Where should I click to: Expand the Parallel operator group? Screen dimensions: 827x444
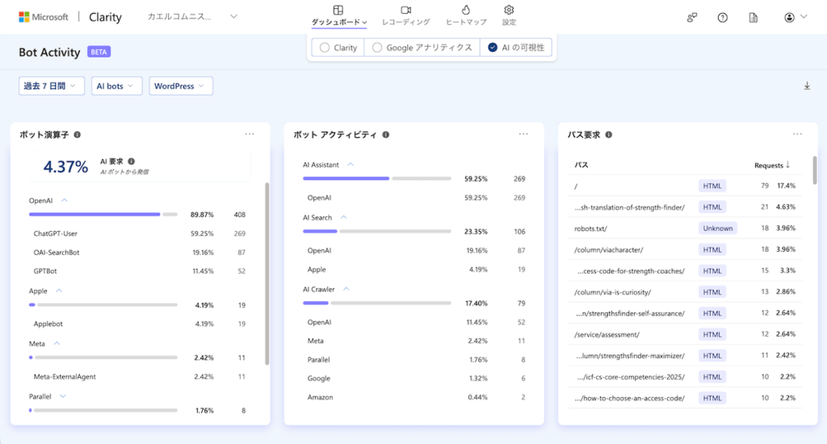pos(63,396)
